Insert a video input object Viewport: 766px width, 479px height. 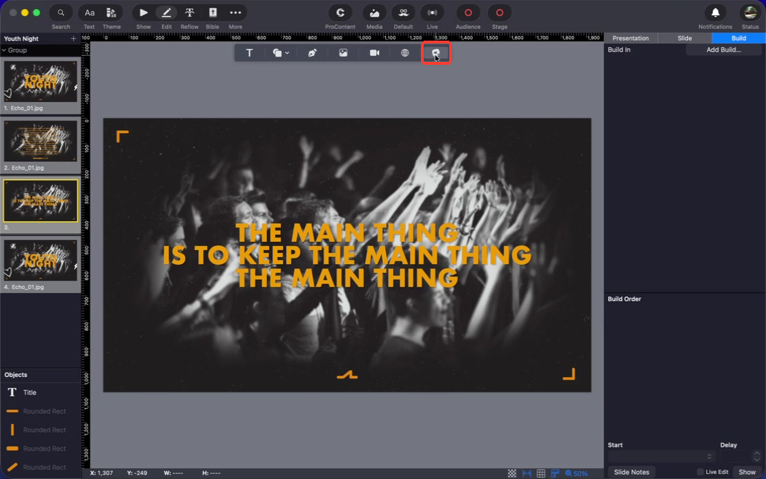375,52
